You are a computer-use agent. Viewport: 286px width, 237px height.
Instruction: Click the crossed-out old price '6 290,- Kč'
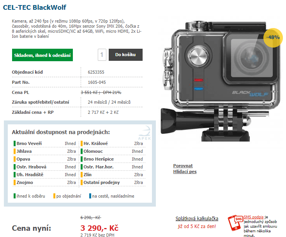click(91, 218)
